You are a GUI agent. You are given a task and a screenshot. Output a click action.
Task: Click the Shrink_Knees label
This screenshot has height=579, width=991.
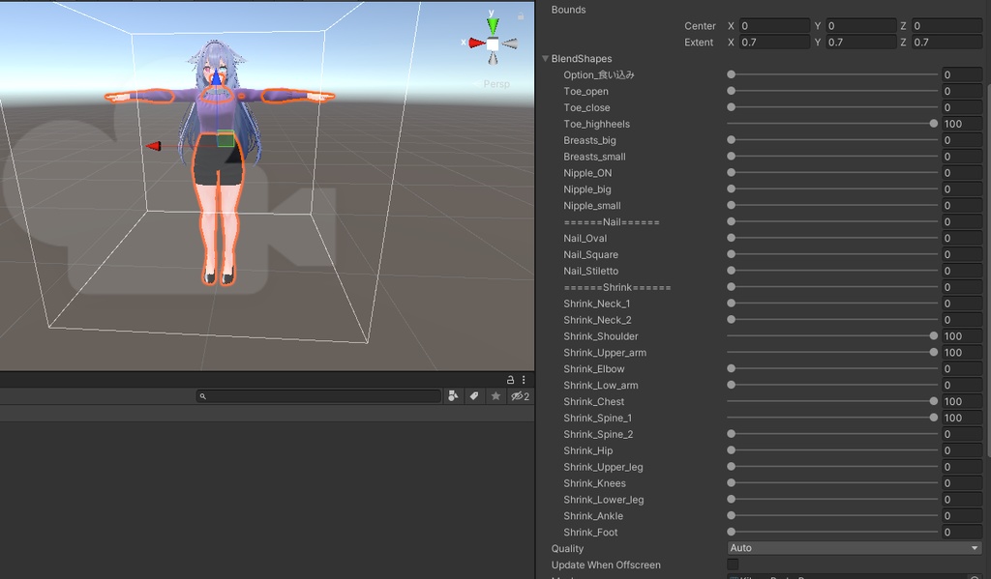click(x=595, y=483)
